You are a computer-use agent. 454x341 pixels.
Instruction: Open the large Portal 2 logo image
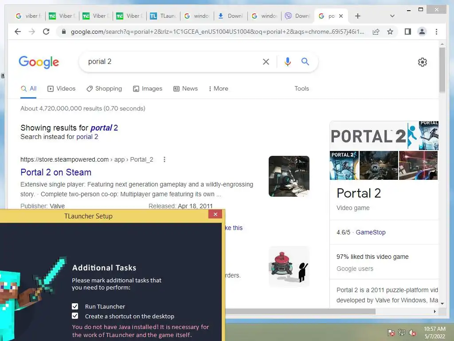pyautogui.click(x=374, y=136)
